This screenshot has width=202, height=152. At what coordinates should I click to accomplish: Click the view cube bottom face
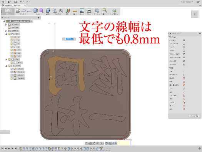tap(195, 14)
